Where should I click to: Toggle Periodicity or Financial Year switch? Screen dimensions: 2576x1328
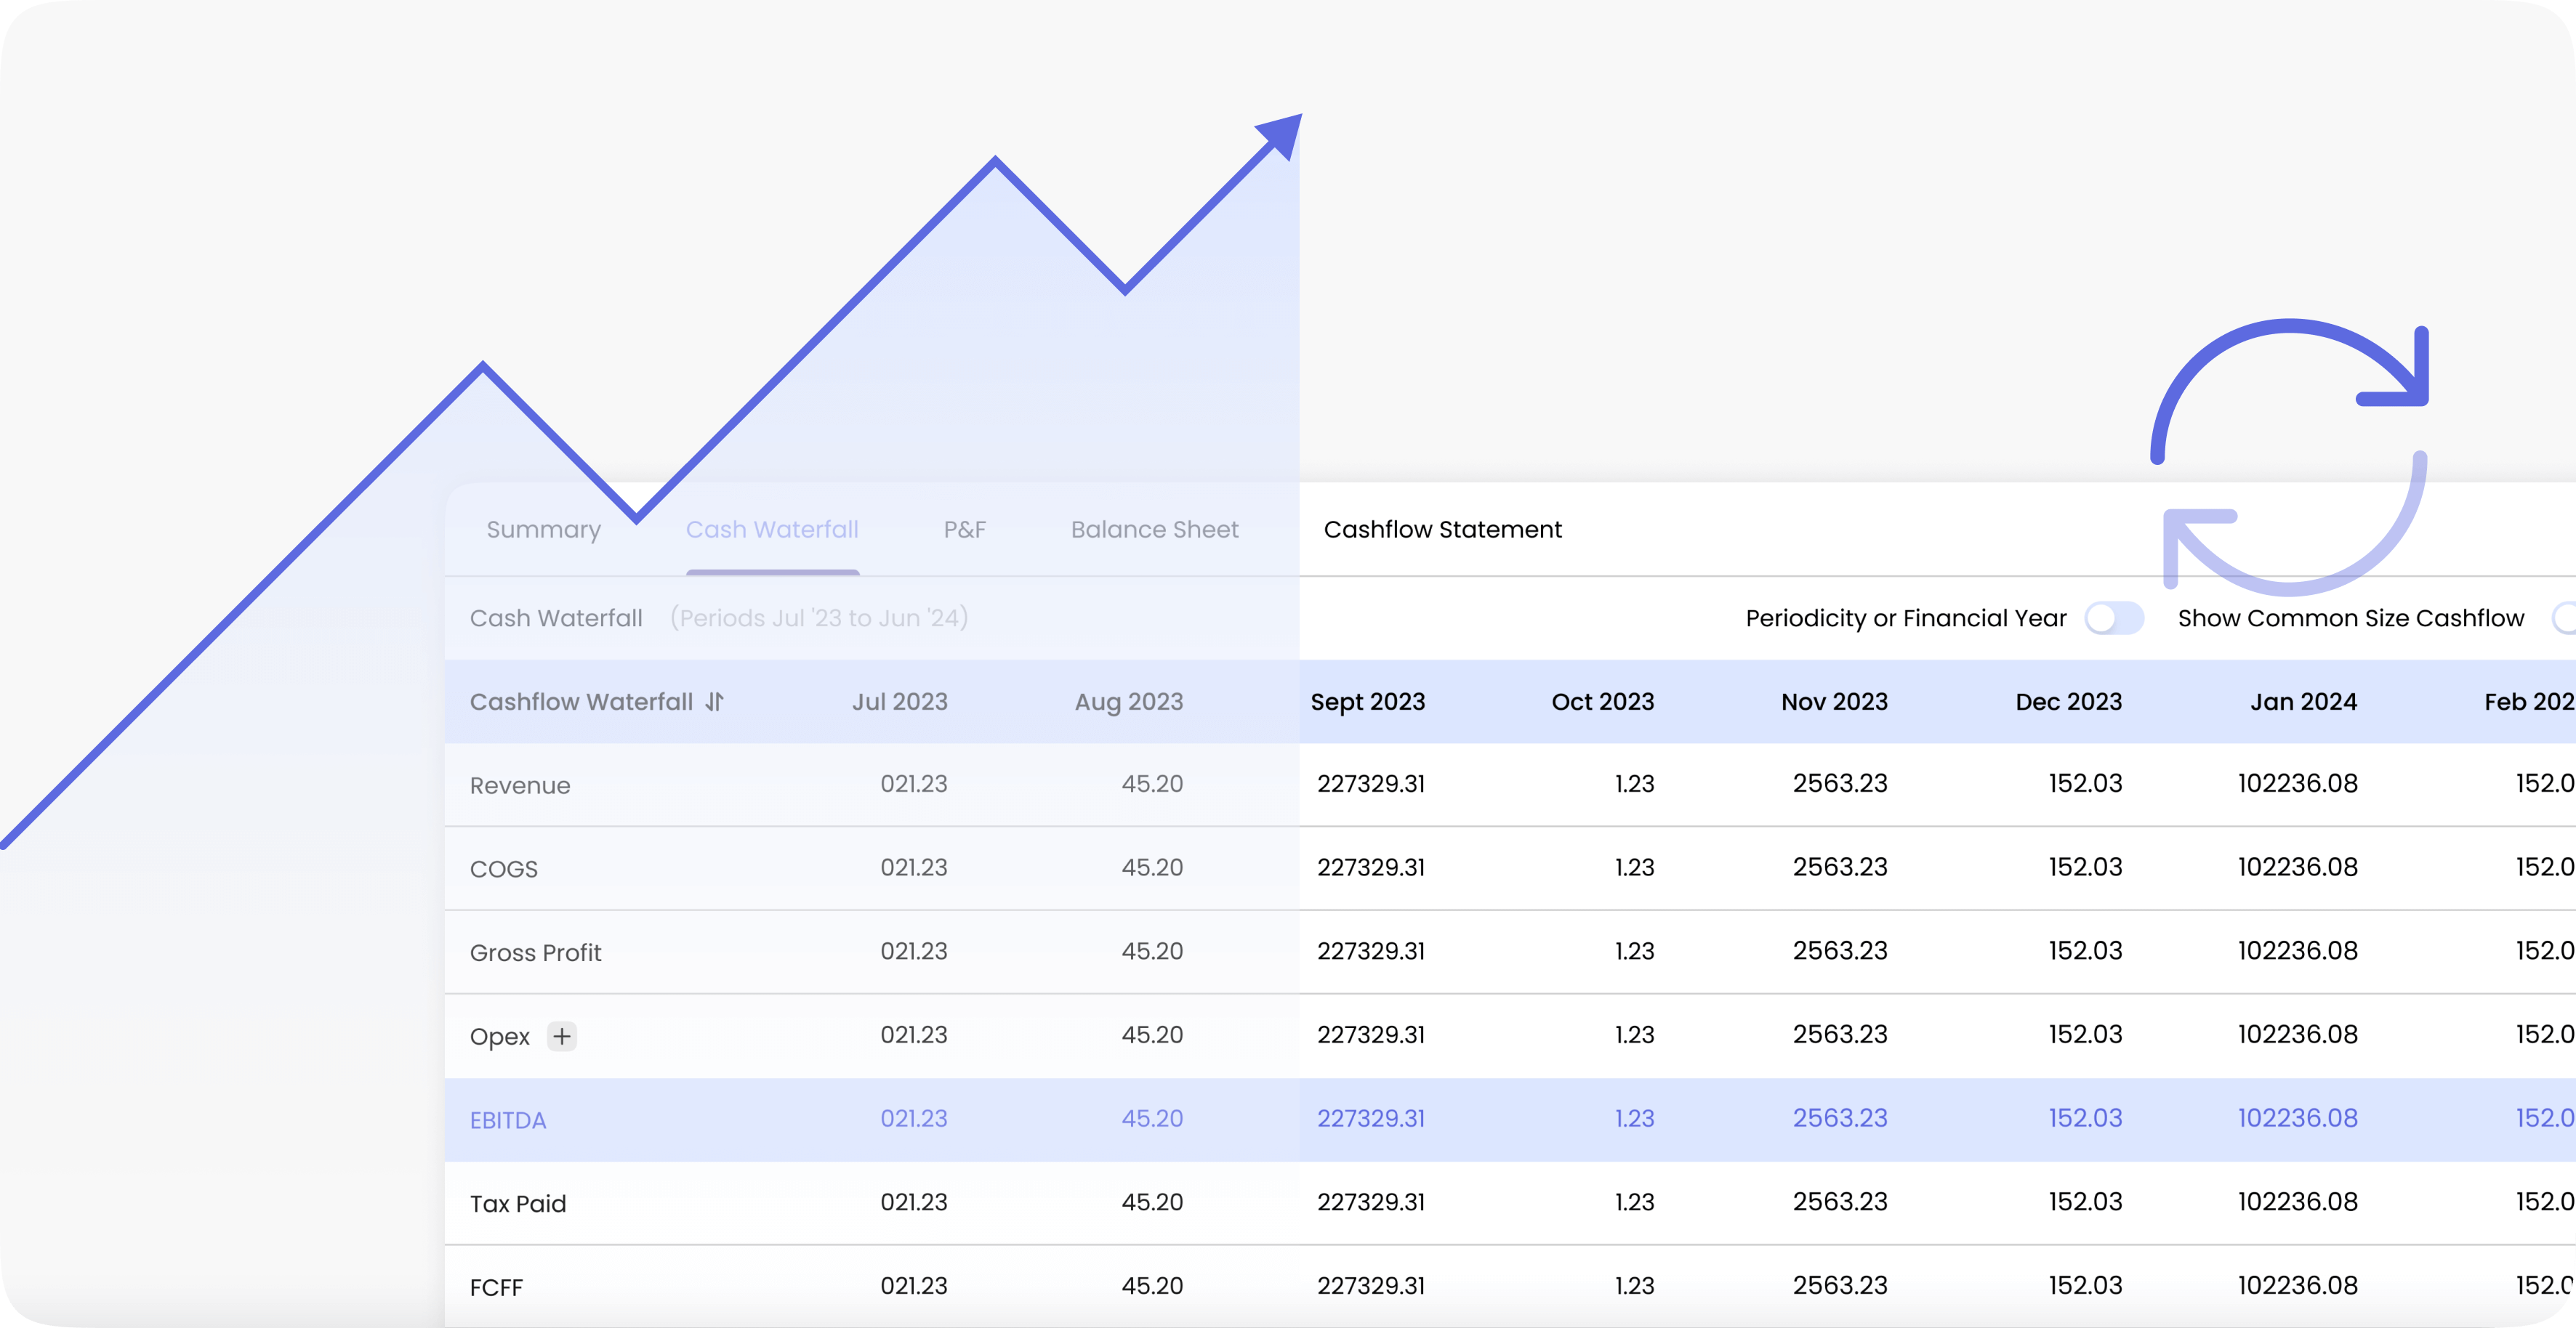click(2114, 618)
